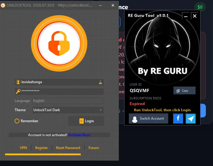Click the Theme dropdown arrow
The image size is (213, 166).
point(101,110)
